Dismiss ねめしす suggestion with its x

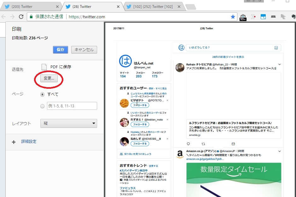click(167, 139)
